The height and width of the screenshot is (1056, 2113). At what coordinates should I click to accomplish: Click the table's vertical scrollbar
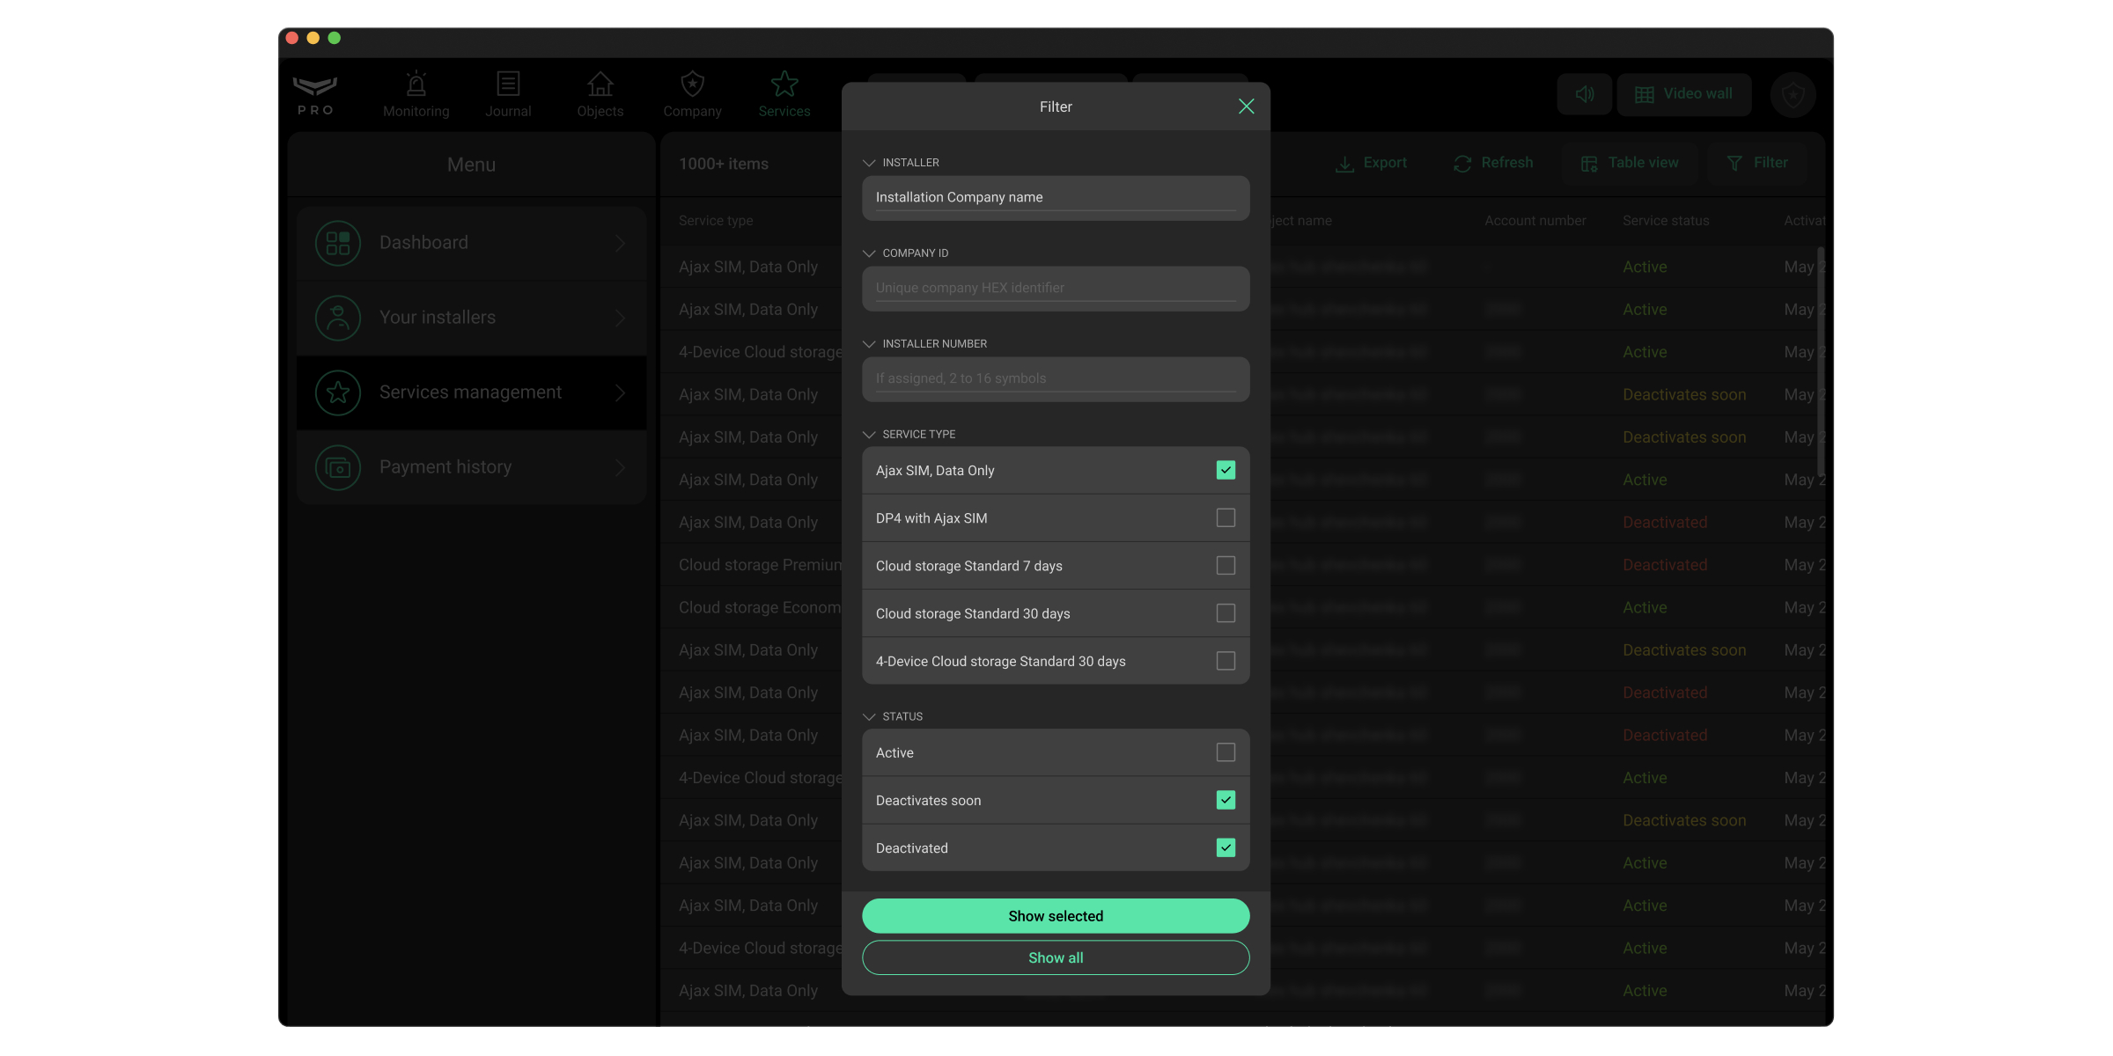[1820, 361]
